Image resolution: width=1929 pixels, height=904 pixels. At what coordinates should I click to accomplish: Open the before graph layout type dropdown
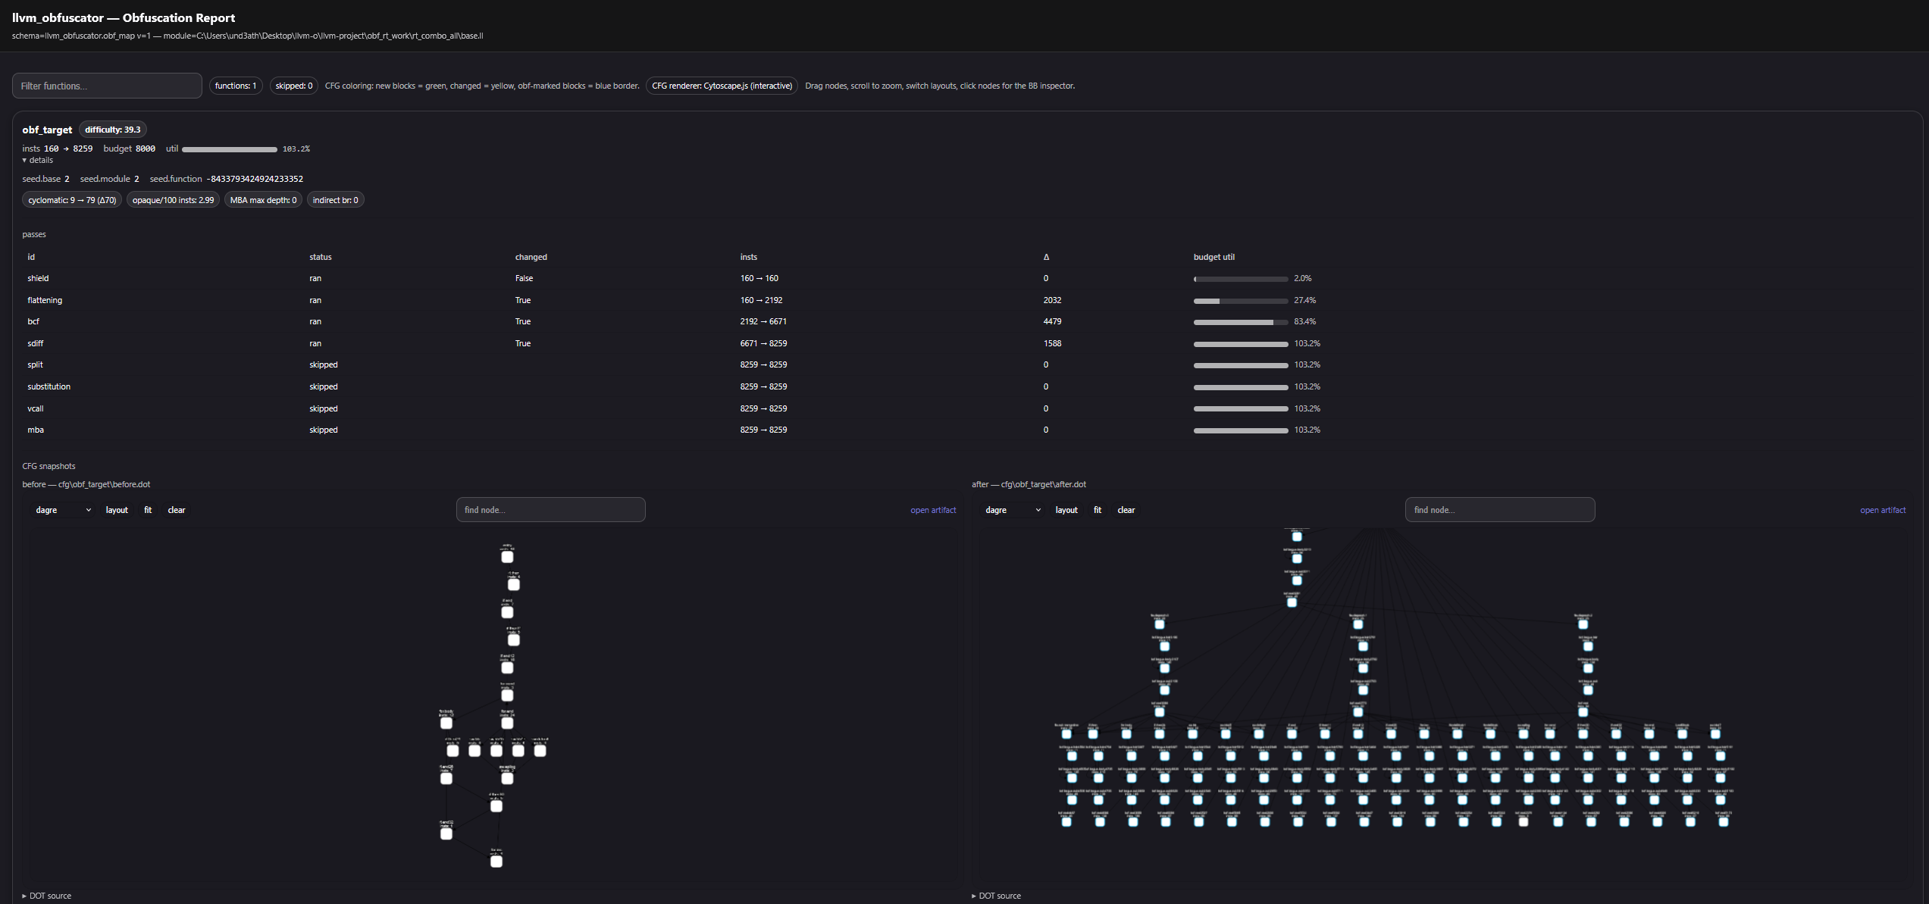tap(63, 510)
